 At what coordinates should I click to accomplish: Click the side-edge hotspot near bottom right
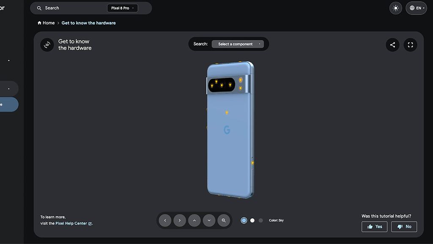[252, 163]
